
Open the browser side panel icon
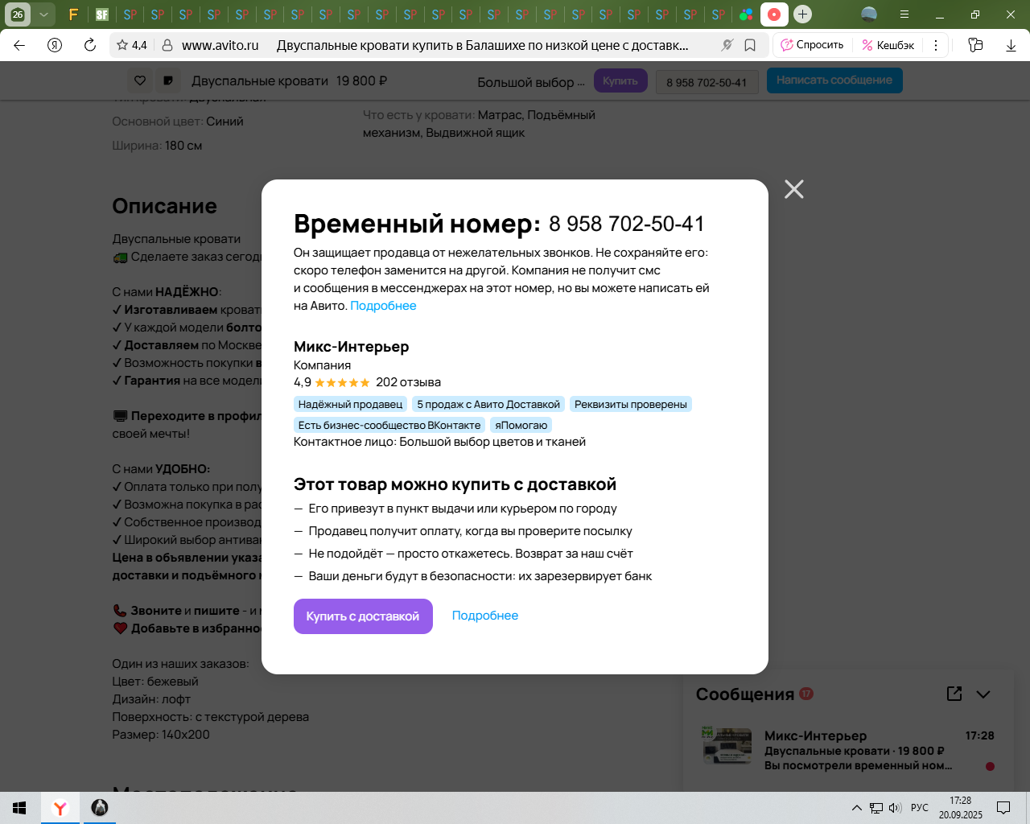(x=975, y=45)
